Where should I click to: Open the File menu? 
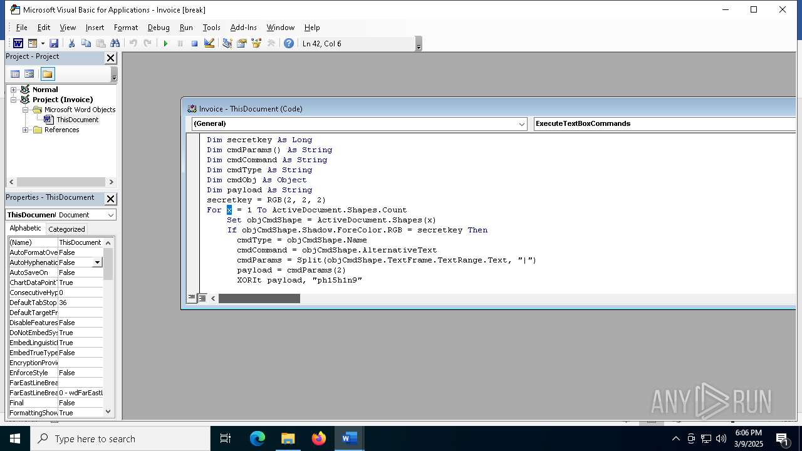pyautogui.click(x=21, y=28)
